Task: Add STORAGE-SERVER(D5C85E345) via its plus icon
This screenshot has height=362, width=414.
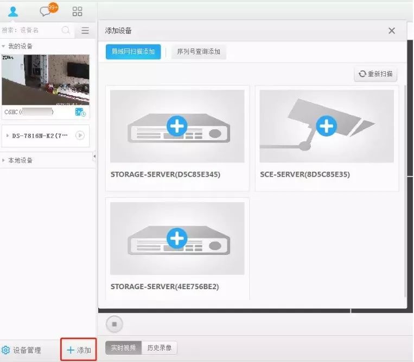Action: pos(177,126)
